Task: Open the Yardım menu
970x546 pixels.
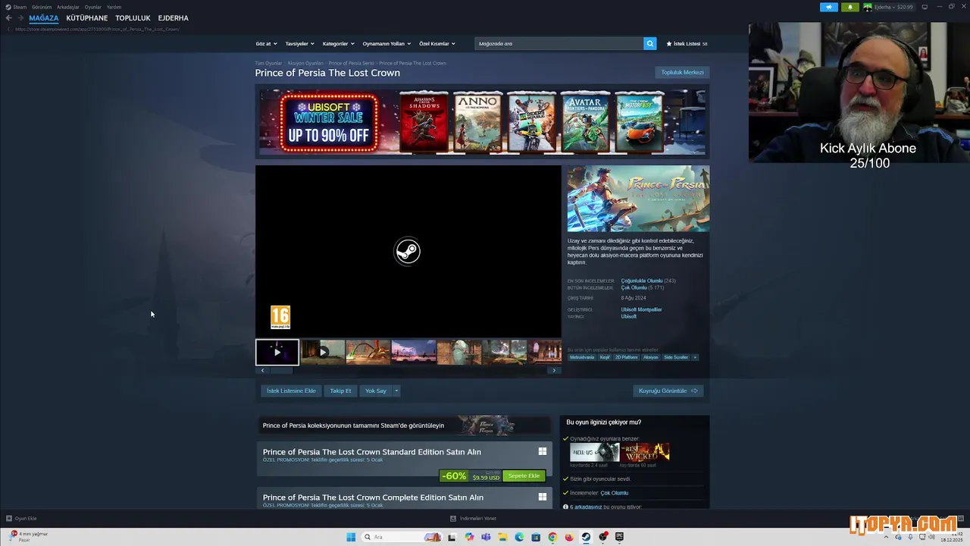Action: (x=114, y=7)
